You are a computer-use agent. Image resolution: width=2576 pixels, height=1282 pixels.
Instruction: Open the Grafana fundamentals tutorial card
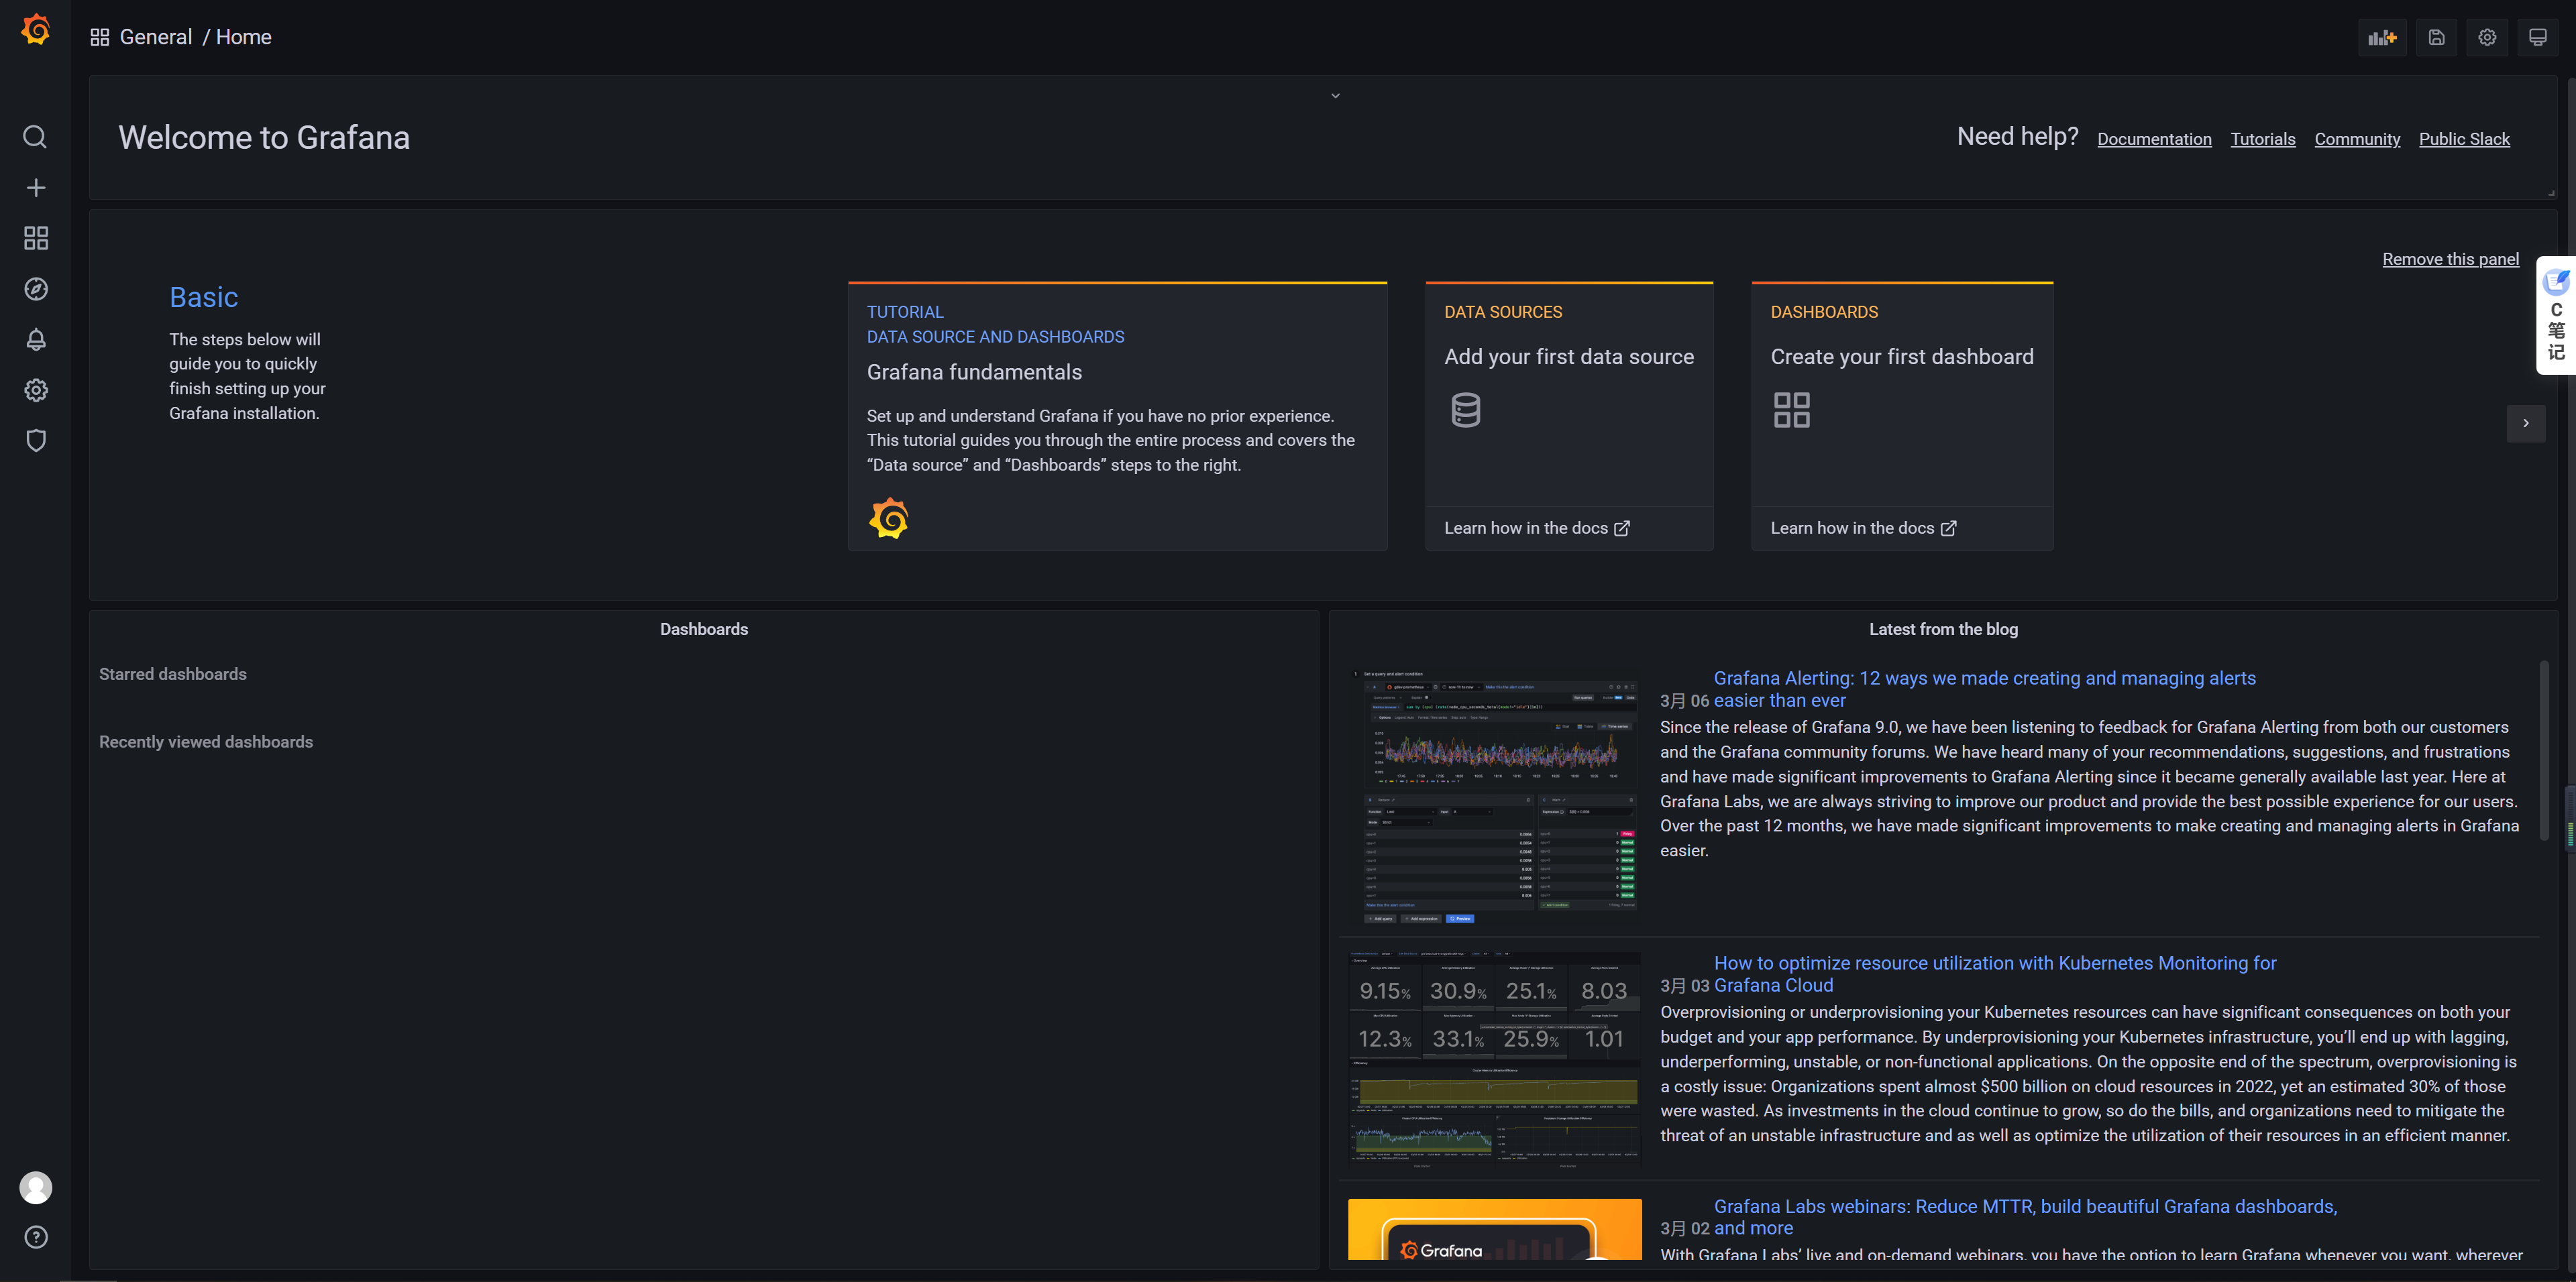pyautogui.click(x=1117, y=416)
